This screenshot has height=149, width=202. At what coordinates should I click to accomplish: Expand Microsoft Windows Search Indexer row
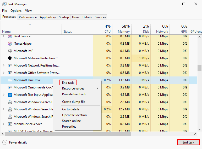pos(4,109)
